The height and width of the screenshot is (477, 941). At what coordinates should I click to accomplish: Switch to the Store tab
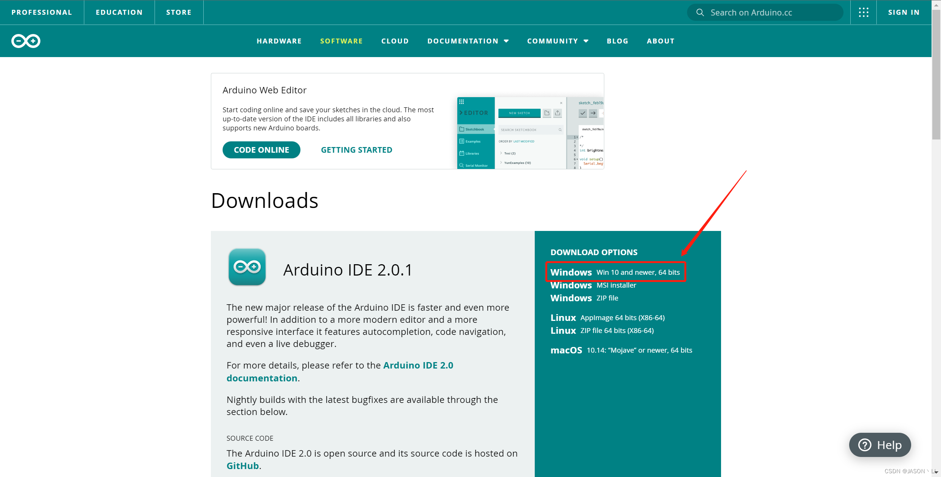click(179, 12)
